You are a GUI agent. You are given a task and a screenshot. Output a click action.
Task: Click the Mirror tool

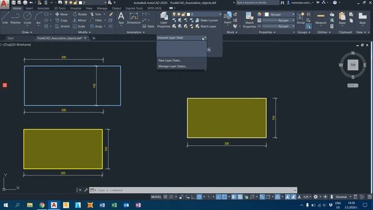point(79,20)
